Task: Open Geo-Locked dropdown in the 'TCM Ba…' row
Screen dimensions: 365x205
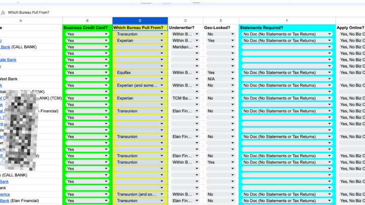Action: tap(221, 98)
